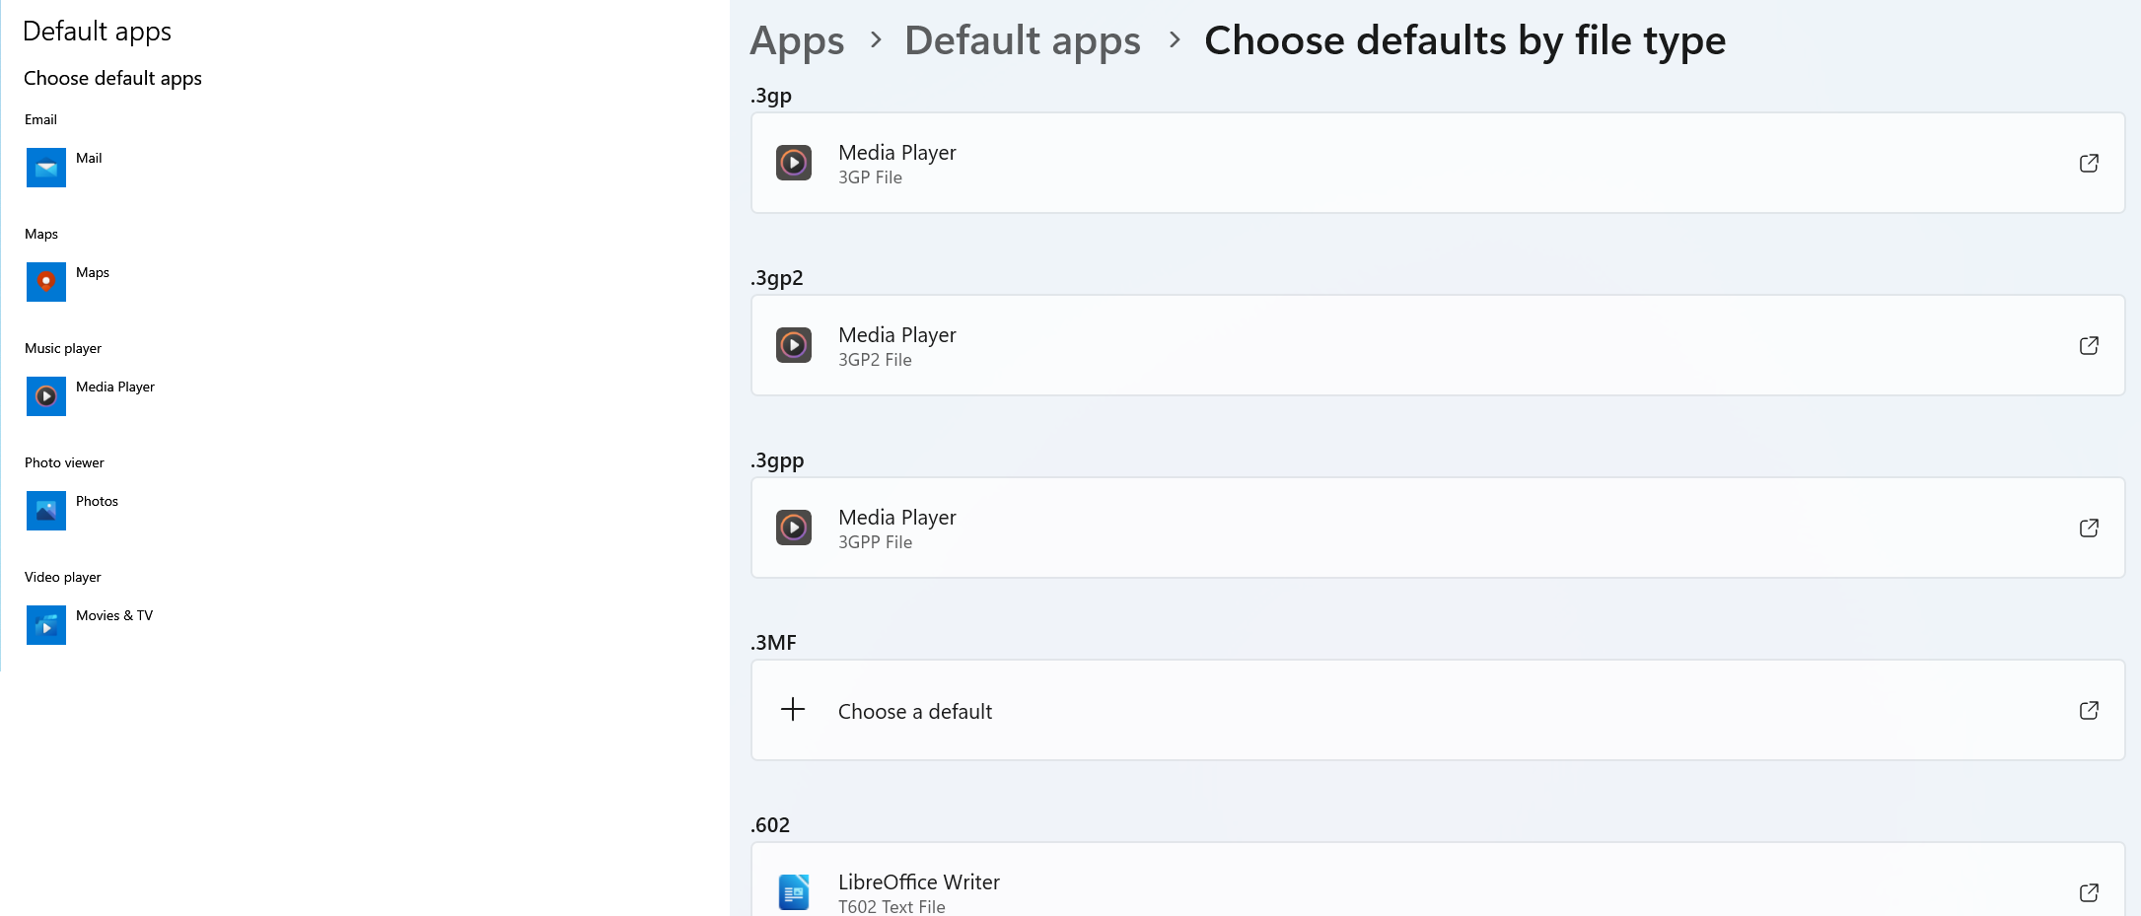Click the Media Player icon in the .3gp row
The width and height of the screenshot is (2141, 916).
point(794,163)
